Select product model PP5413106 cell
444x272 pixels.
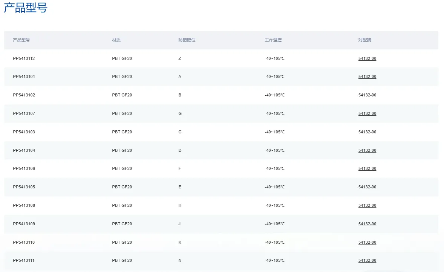[24, 168]
